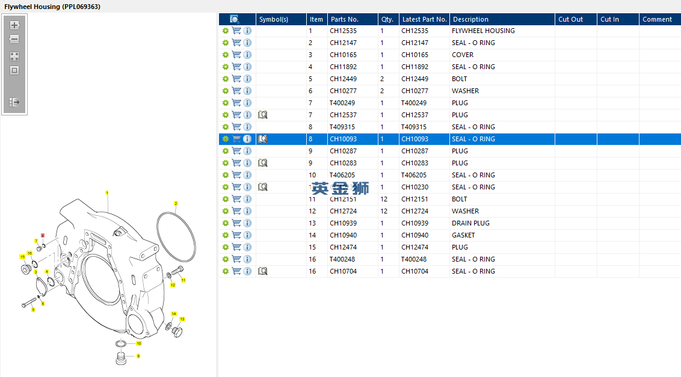
Task: Open book symbol on CH10230 seal row
Action: [x=263, y=187]
